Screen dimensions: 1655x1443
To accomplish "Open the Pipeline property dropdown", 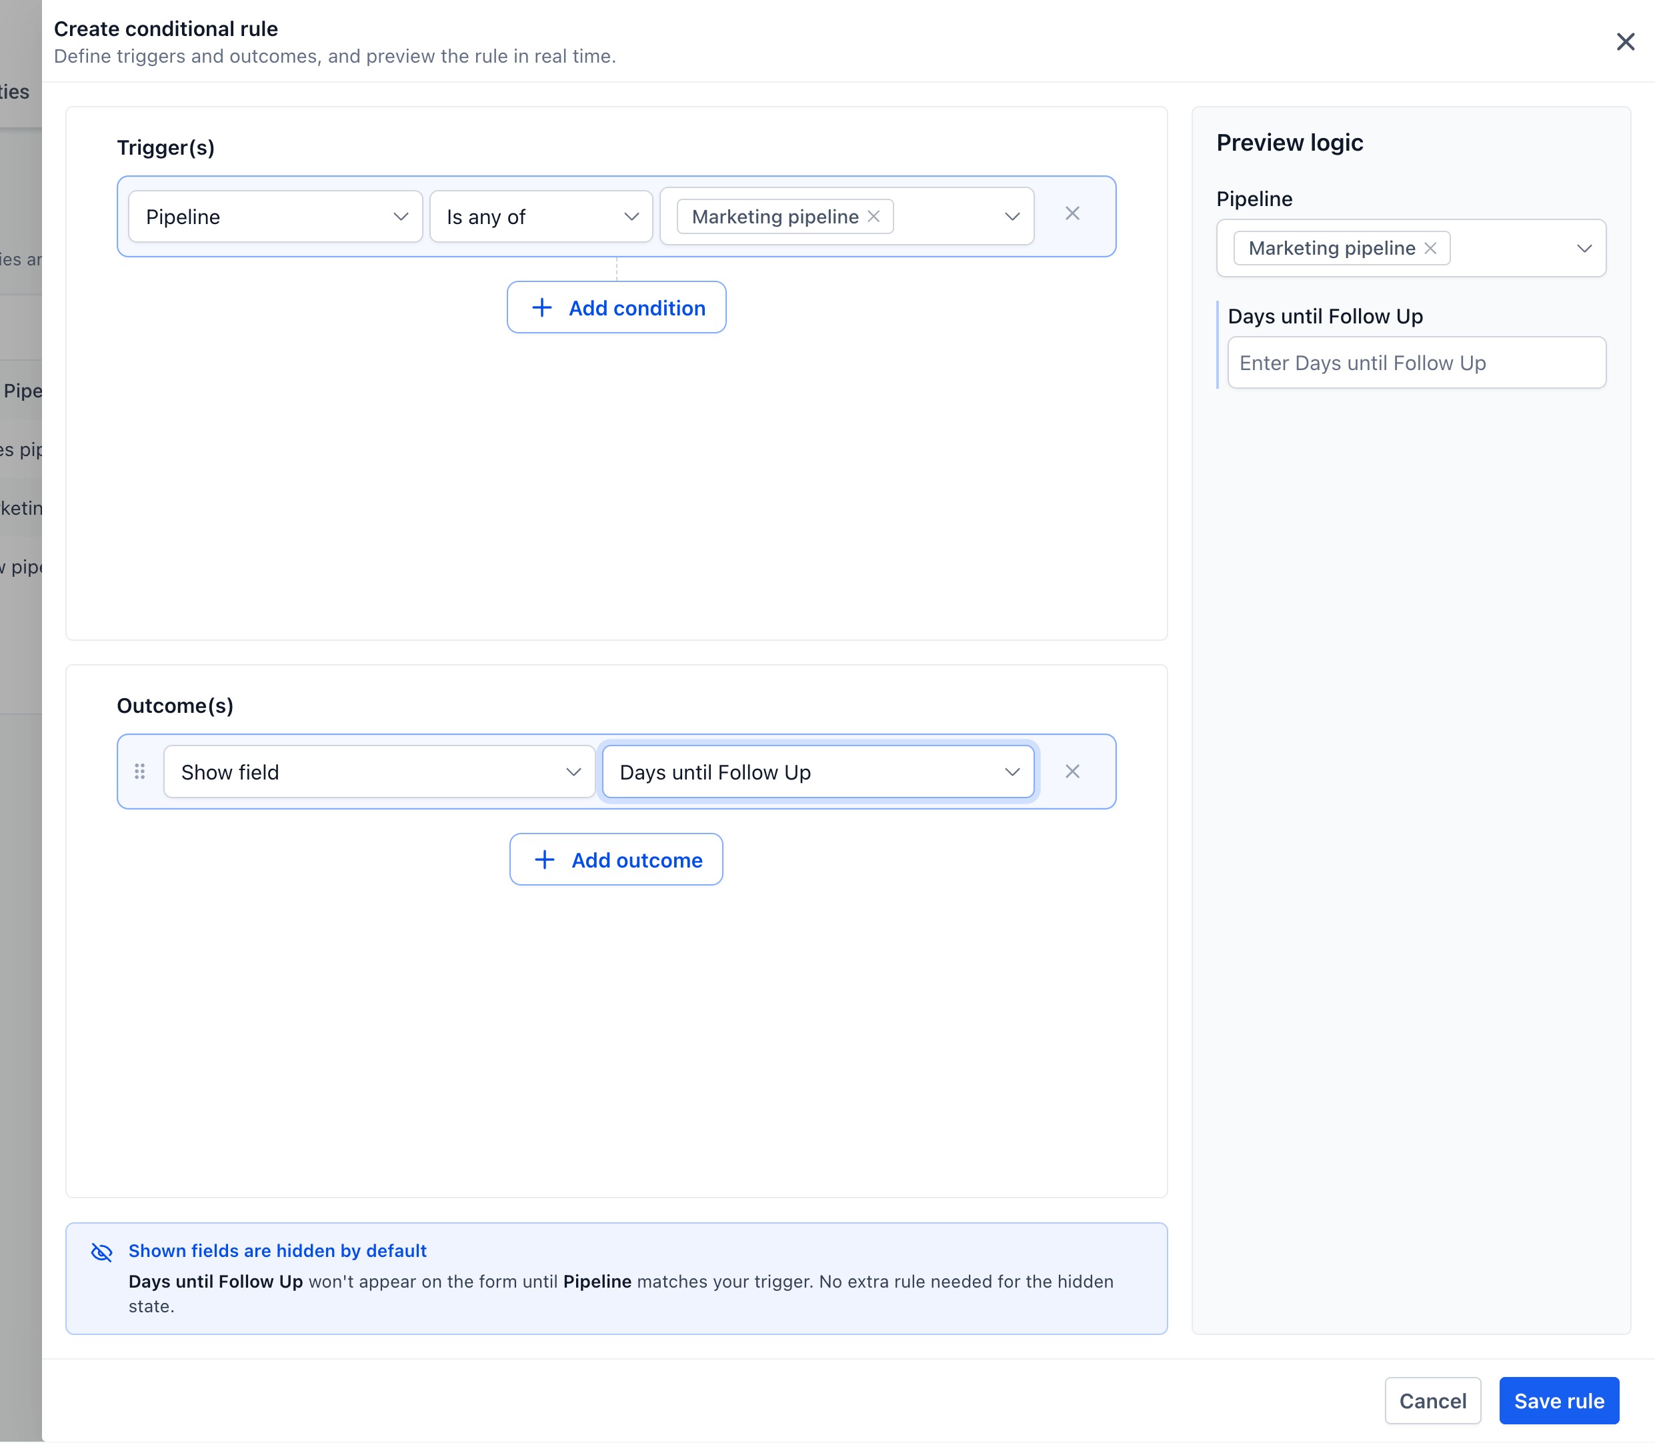I will pos(275,217).
